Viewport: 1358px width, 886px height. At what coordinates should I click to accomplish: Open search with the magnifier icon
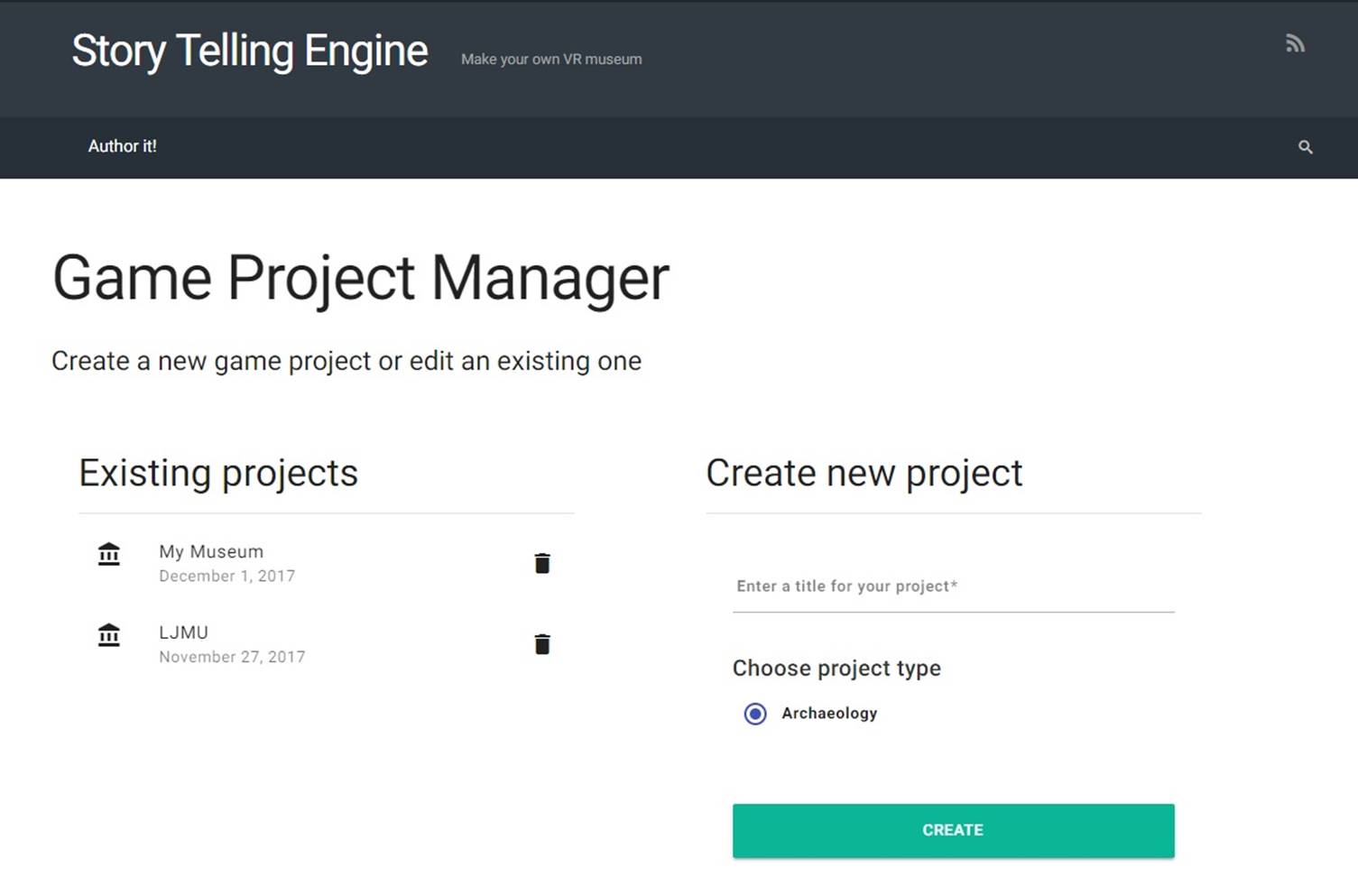[x=1305, y=146]
